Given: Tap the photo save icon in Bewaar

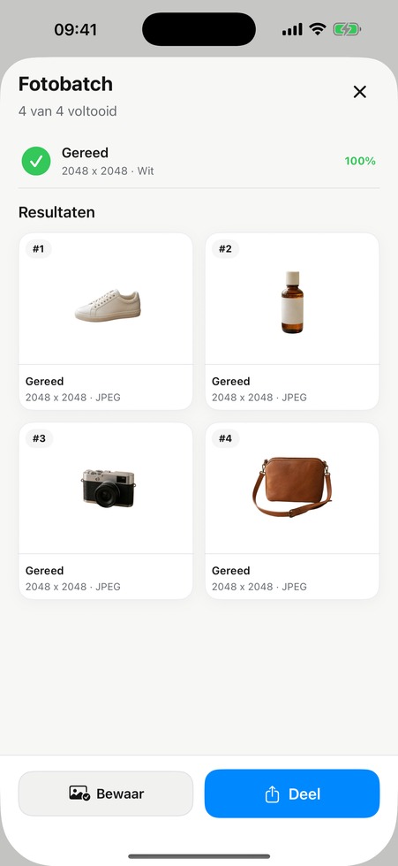Looking at the screenshot, I should 79,794.
